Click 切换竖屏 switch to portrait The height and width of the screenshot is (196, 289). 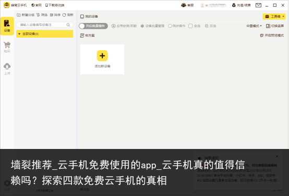tap(275, 26)
